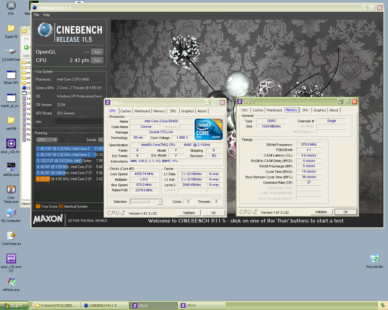Click the Core Speed 4559.74 MHz value
388x310 pixels.
(144, 174)
